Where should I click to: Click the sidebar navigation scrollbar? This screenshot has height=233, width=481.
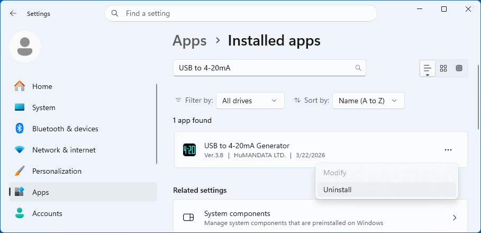click(157, 124)
